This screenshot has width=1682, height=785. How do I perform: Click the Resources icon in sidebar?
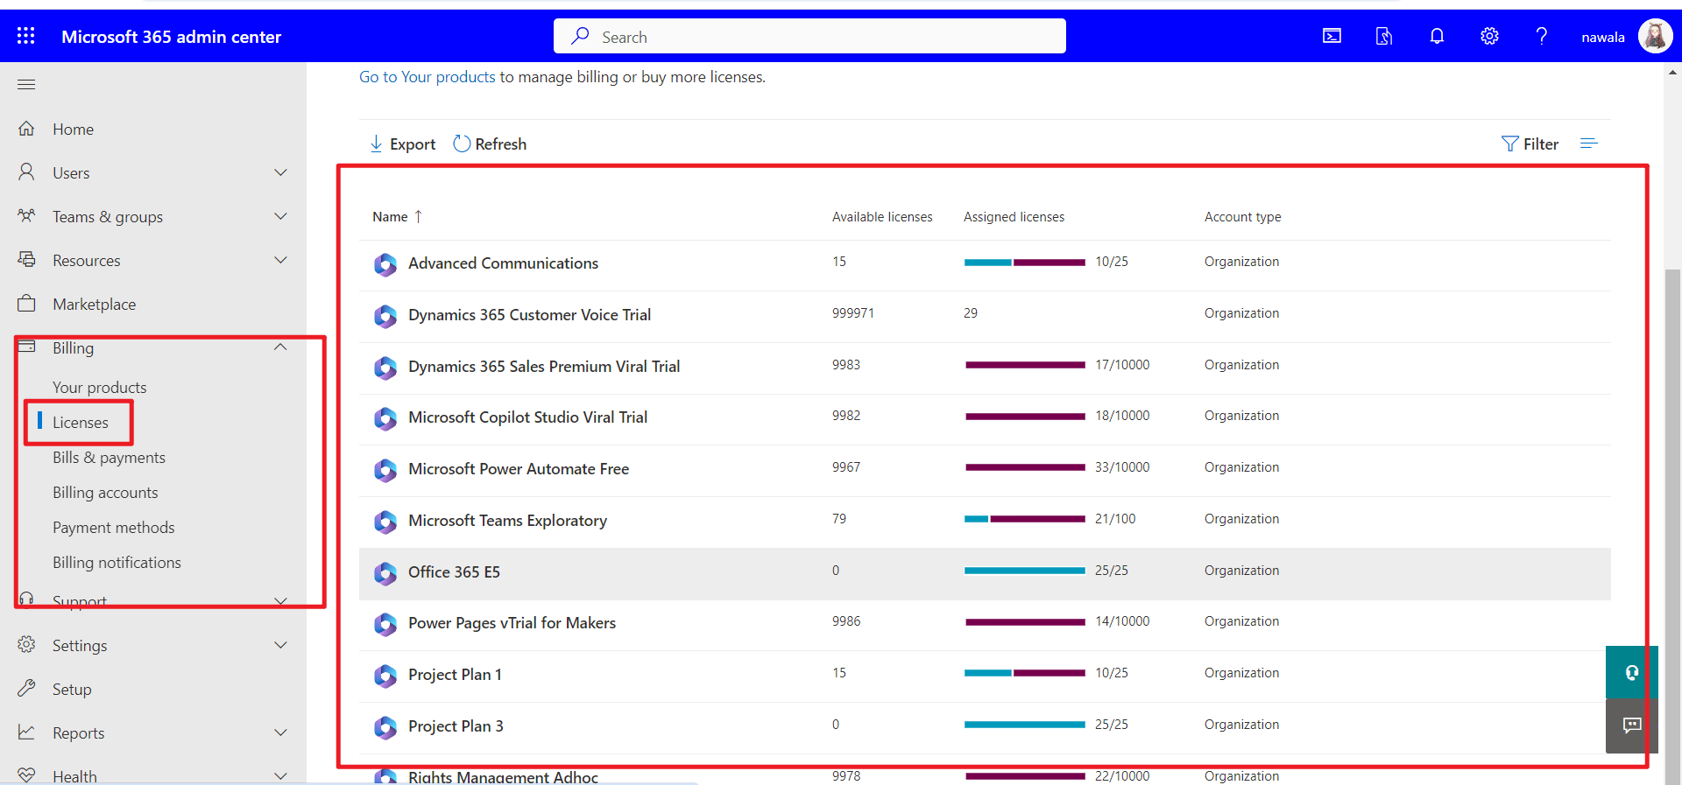(x=26, y=259)
